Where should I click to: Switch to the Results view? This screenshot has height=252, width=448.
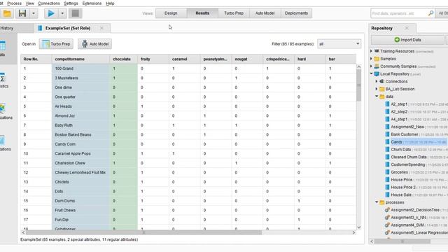pyautogui.click(x=202, y=13)
